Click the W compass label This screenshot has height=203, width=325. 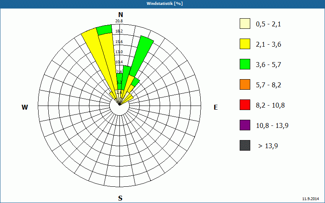pos(25,107)
